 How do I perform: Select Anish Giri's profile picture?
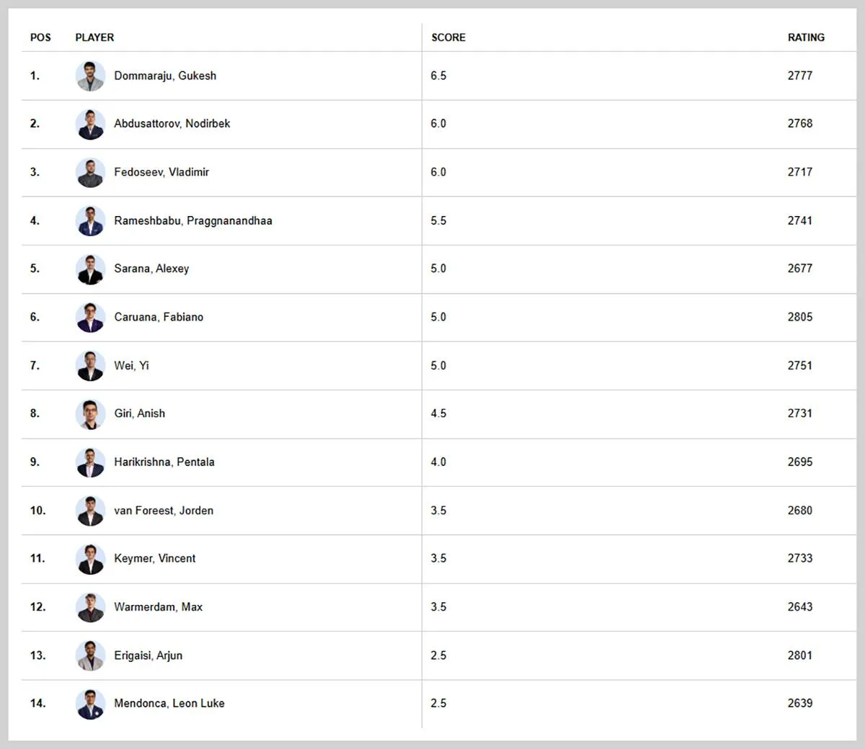[90, 413]
